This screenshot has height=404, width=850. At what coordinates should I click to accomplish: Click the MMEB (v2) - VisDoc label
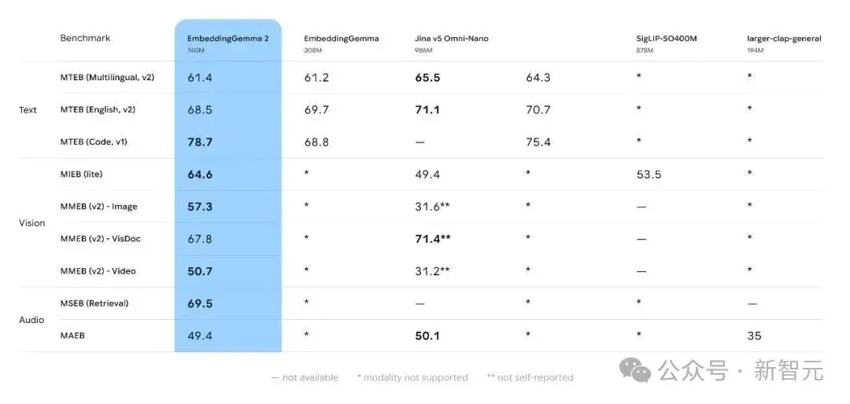(x=100, y=239)
